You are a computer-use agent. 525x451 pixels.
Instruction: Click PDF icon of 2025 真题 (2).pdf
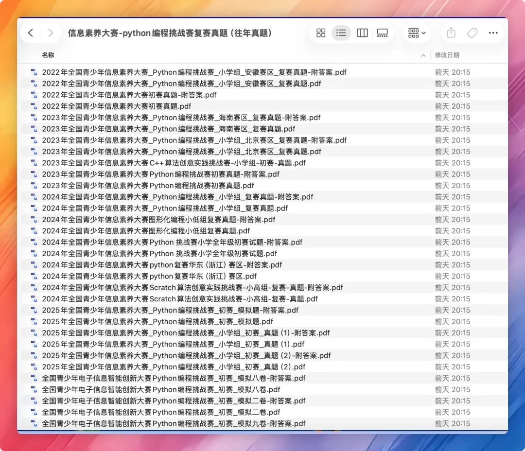pyautogui.click(x=34, y=367)
